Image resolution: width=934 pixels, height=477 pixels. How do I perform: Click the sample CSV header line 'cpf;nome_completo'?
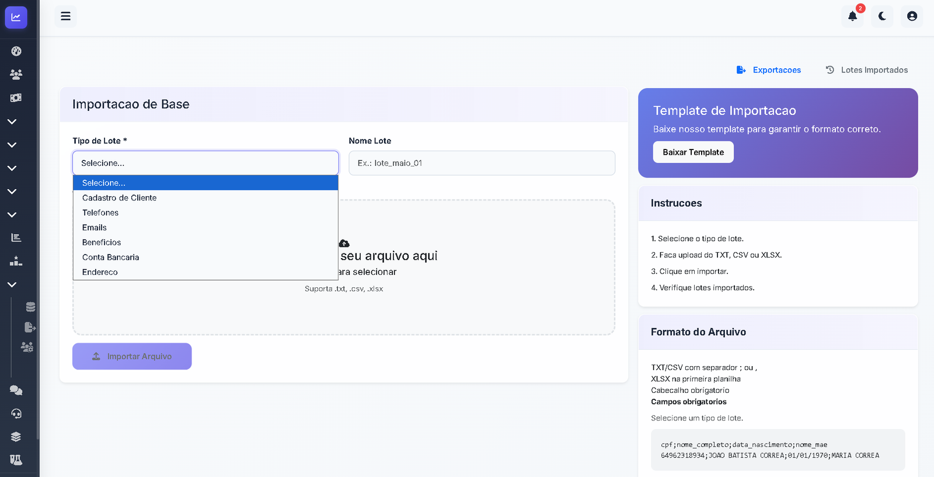click(x=744, y=445)
